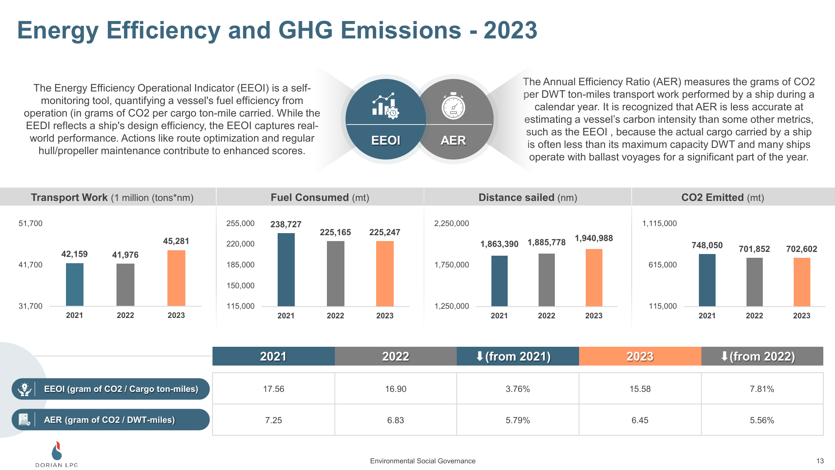Image resolution: width=835 pixels, height=470 pixels.
Task: Click the 748,050 data label
Action: (707, 245)
